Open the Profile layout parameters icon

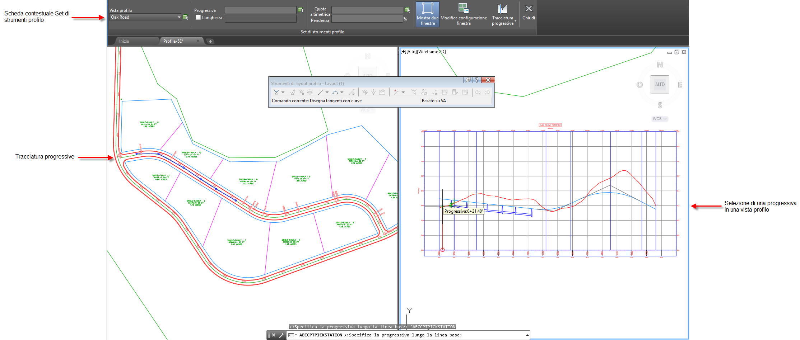click(x=445, y=92)
